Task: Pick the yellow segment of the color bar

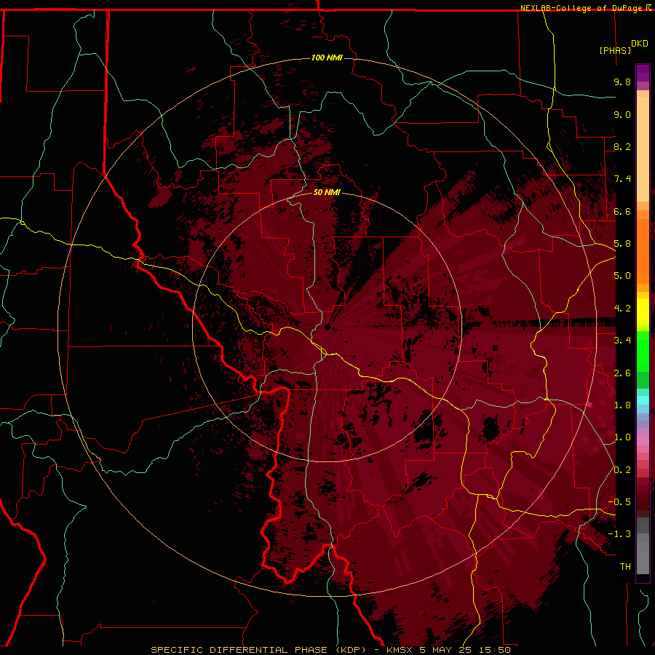Action: pyautogui.click(x=643, y=311)
